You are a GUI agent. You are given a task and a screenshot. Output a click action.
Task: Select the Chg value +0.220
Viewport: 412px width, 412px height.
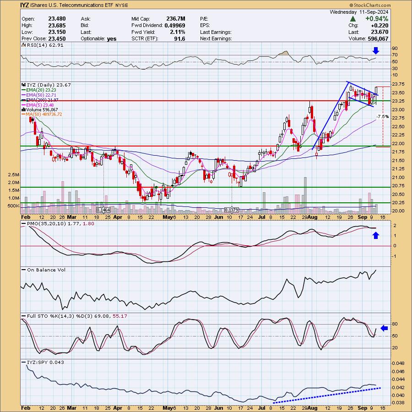[379, 25]
